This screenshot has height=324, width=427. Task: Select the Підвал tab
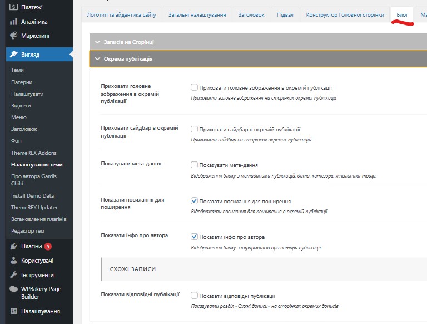click(x=285, y=14)
